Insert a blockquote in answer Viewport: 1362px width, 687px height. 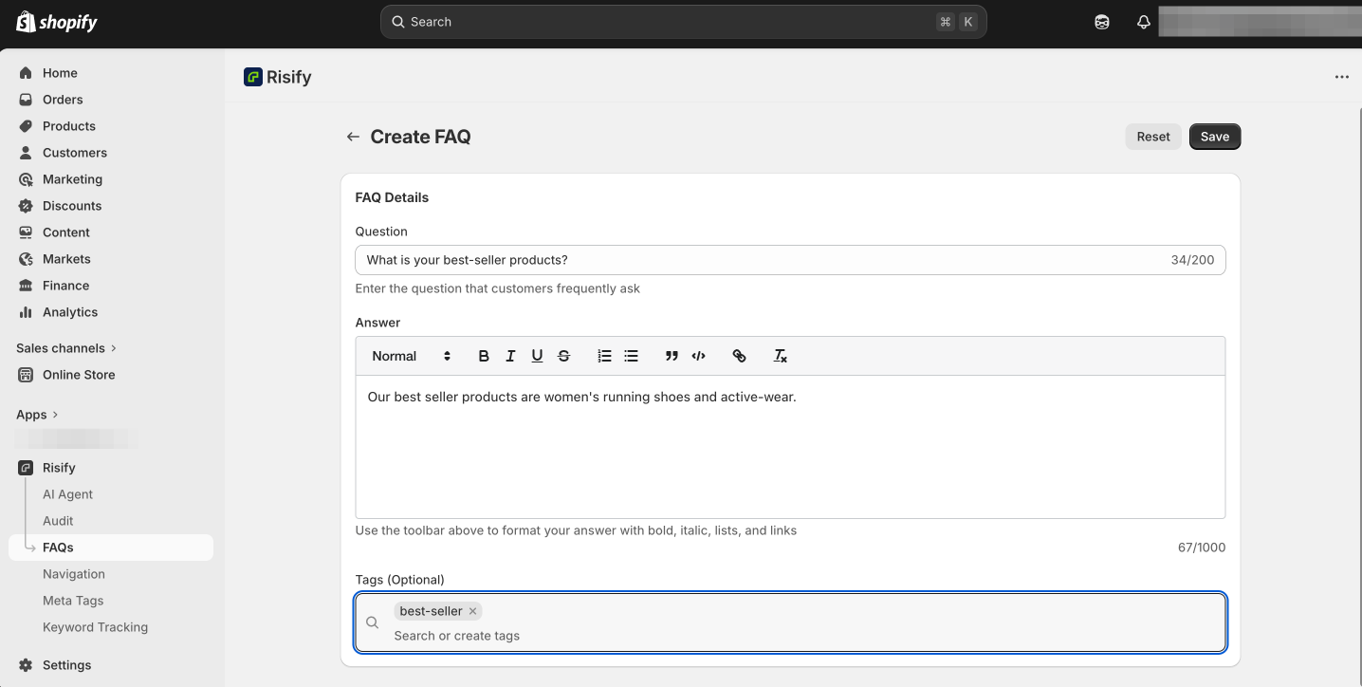(672, 356)
